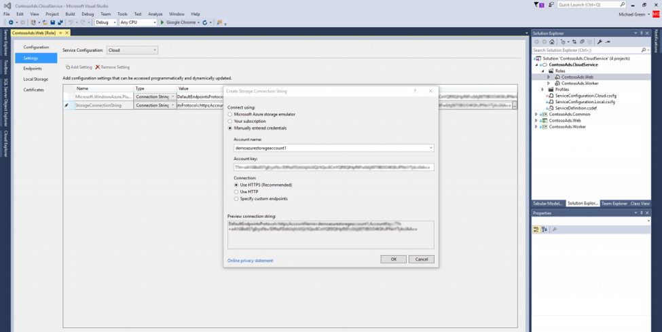This screenshot has width=662, height=332.
Task: Expand the Profiles folder node
Action: point(543,90)
